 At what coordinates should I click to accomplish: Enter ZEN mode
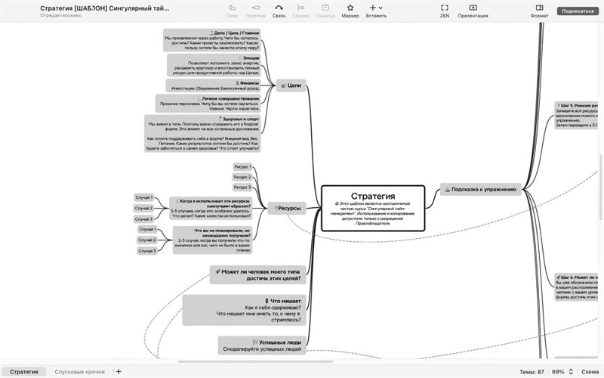[445, 10]
